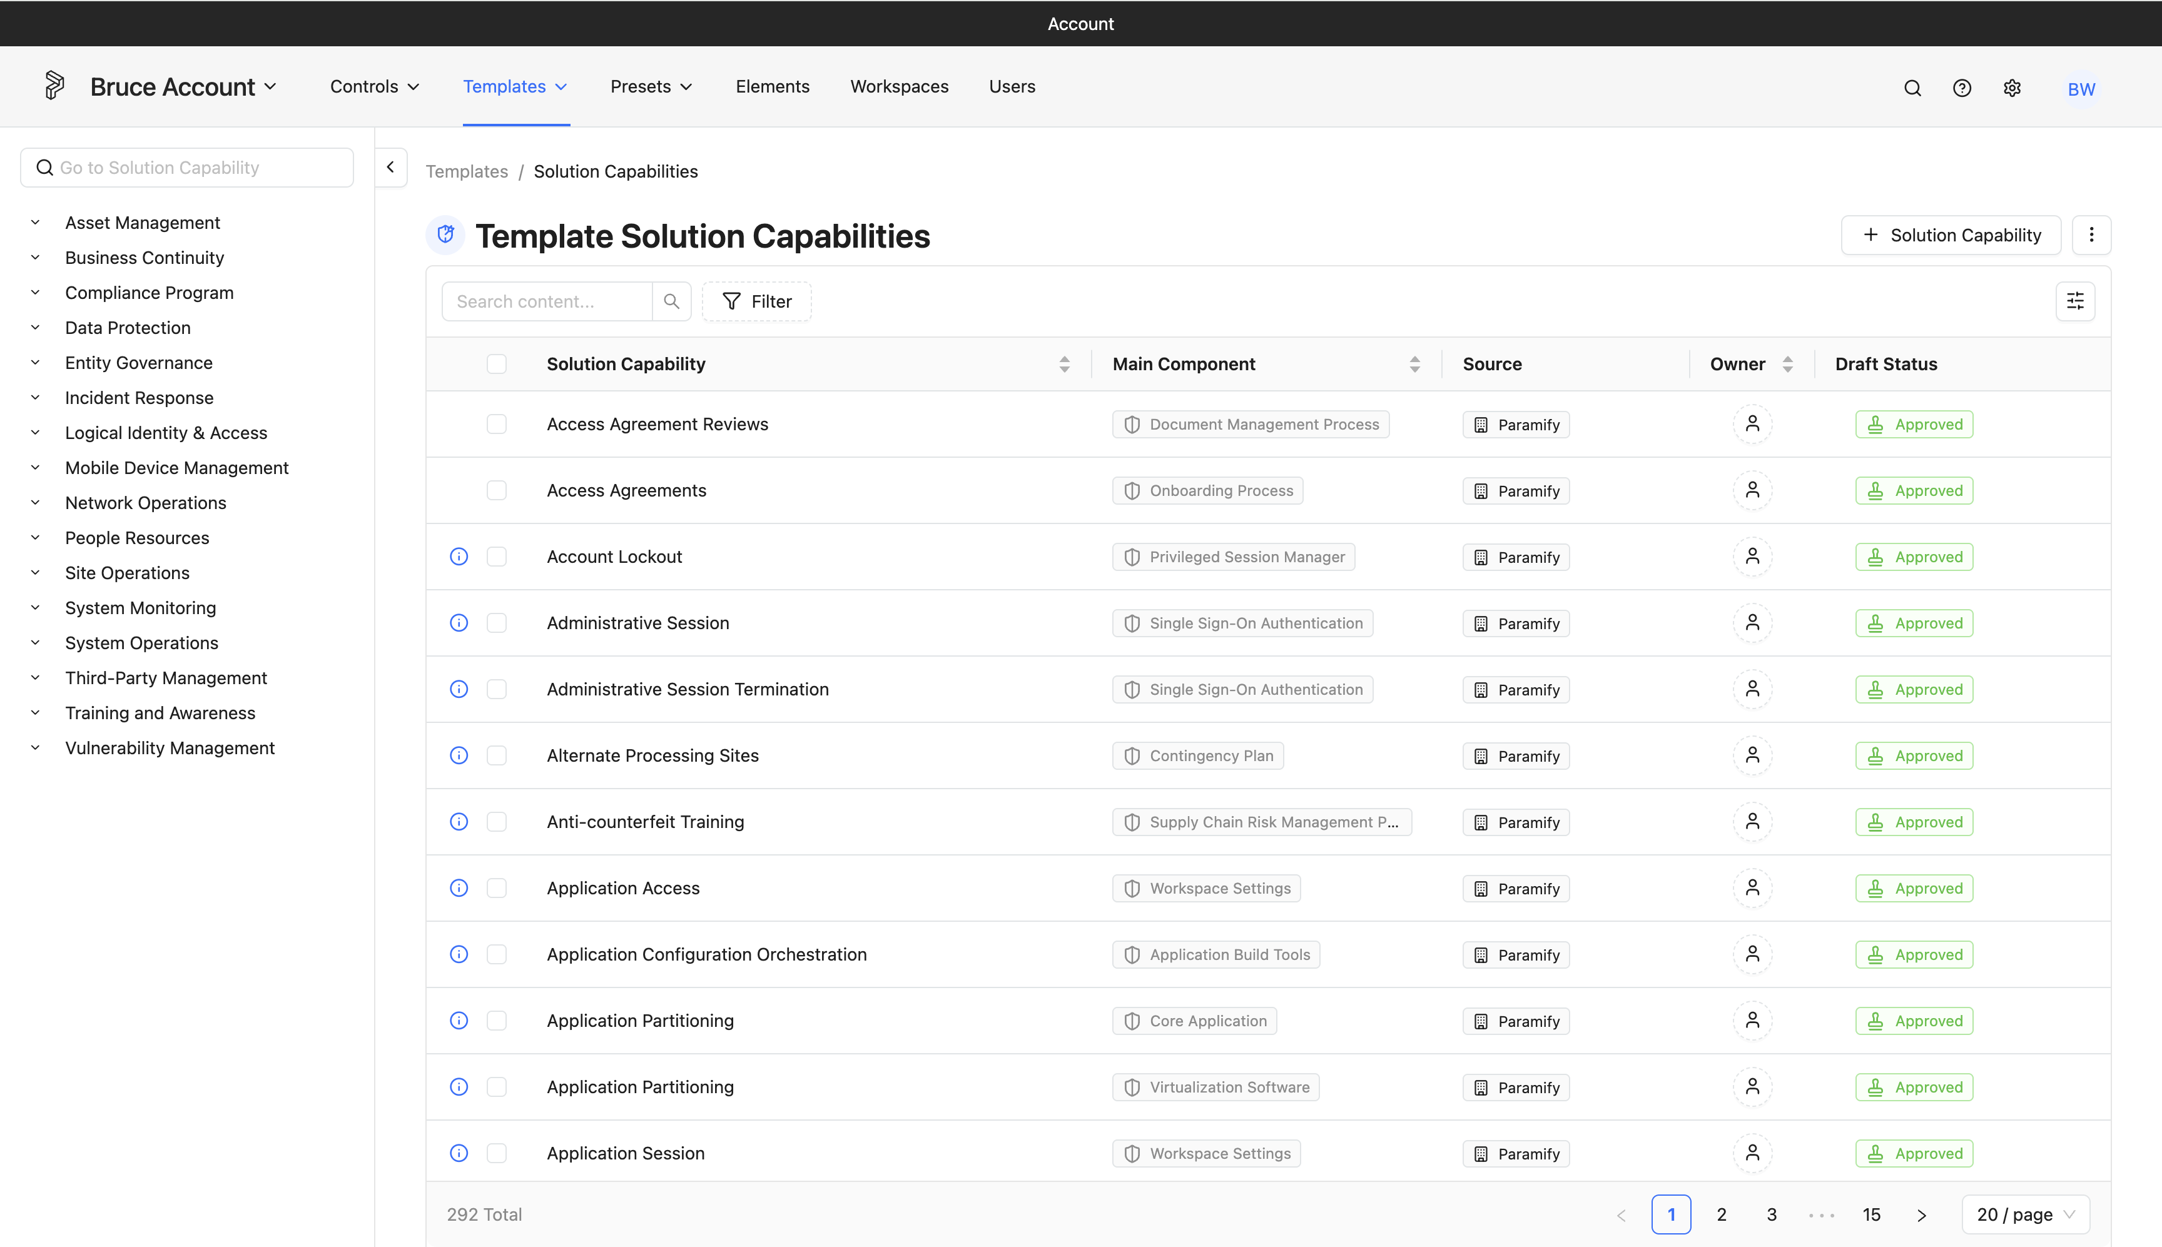Open the System Monitoring sidebar item

(141, 608)
